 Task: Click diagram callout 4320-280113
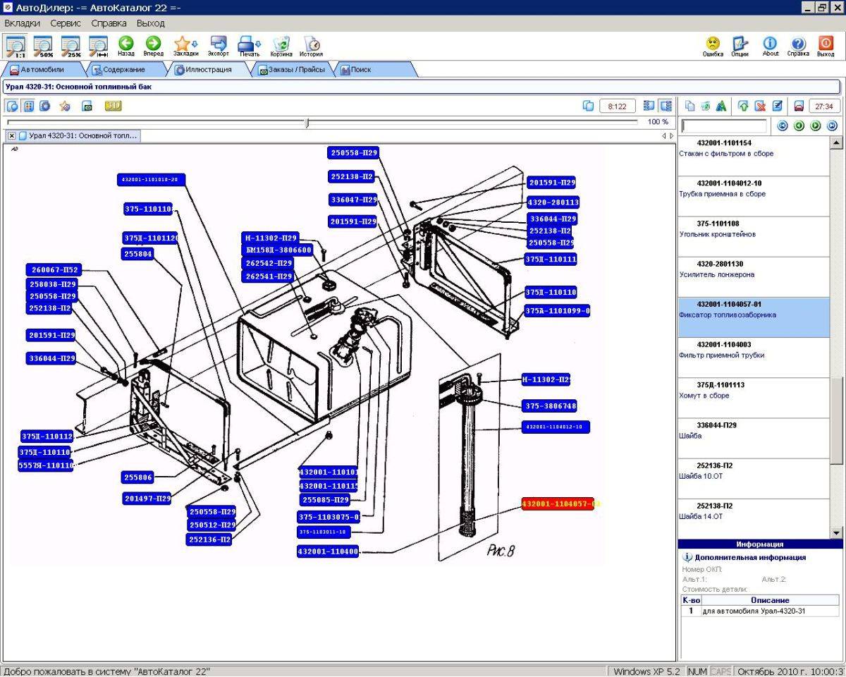click(553, 202)
